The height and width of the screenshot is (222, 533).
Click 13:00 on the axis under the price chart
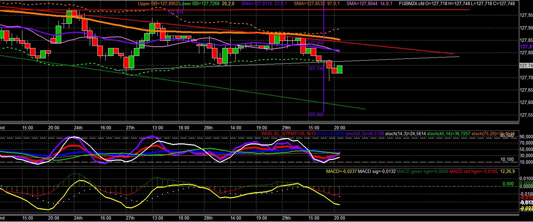[158, 128]
